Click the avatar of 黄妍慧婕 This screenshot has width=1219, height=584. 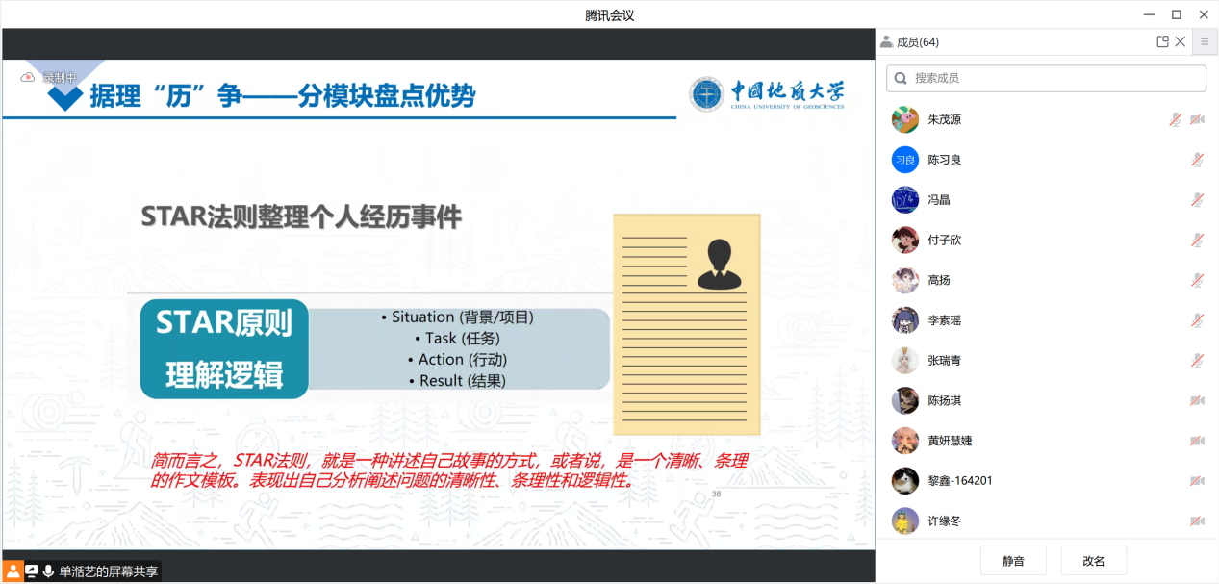(904, 441)
